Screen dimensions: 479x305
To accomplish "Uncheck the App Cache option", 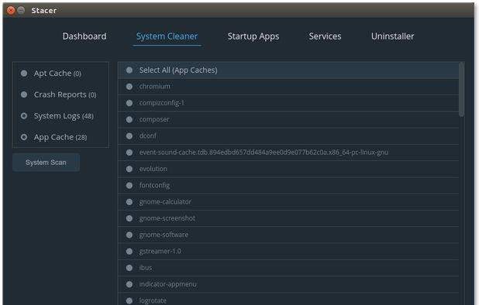I will point(24,137).
